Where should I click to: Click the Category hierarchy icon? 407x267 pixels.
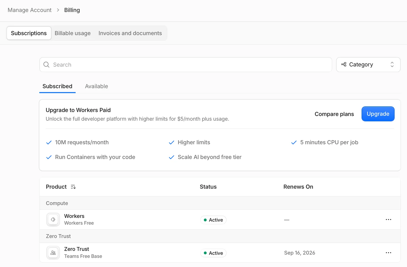(x=344, y=64)
